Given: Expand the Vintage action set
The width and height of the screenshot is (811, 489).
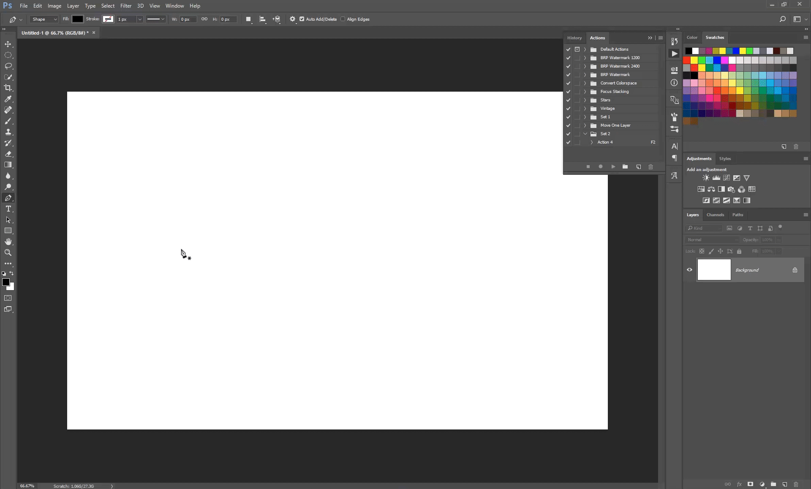Looking at the screenshot, I should 585,109.
